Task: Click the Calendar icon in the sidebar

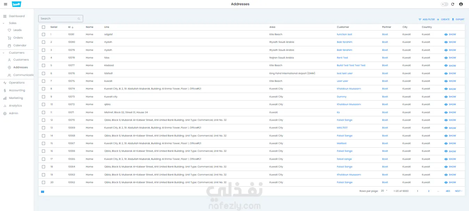Action: click(9, 46)
